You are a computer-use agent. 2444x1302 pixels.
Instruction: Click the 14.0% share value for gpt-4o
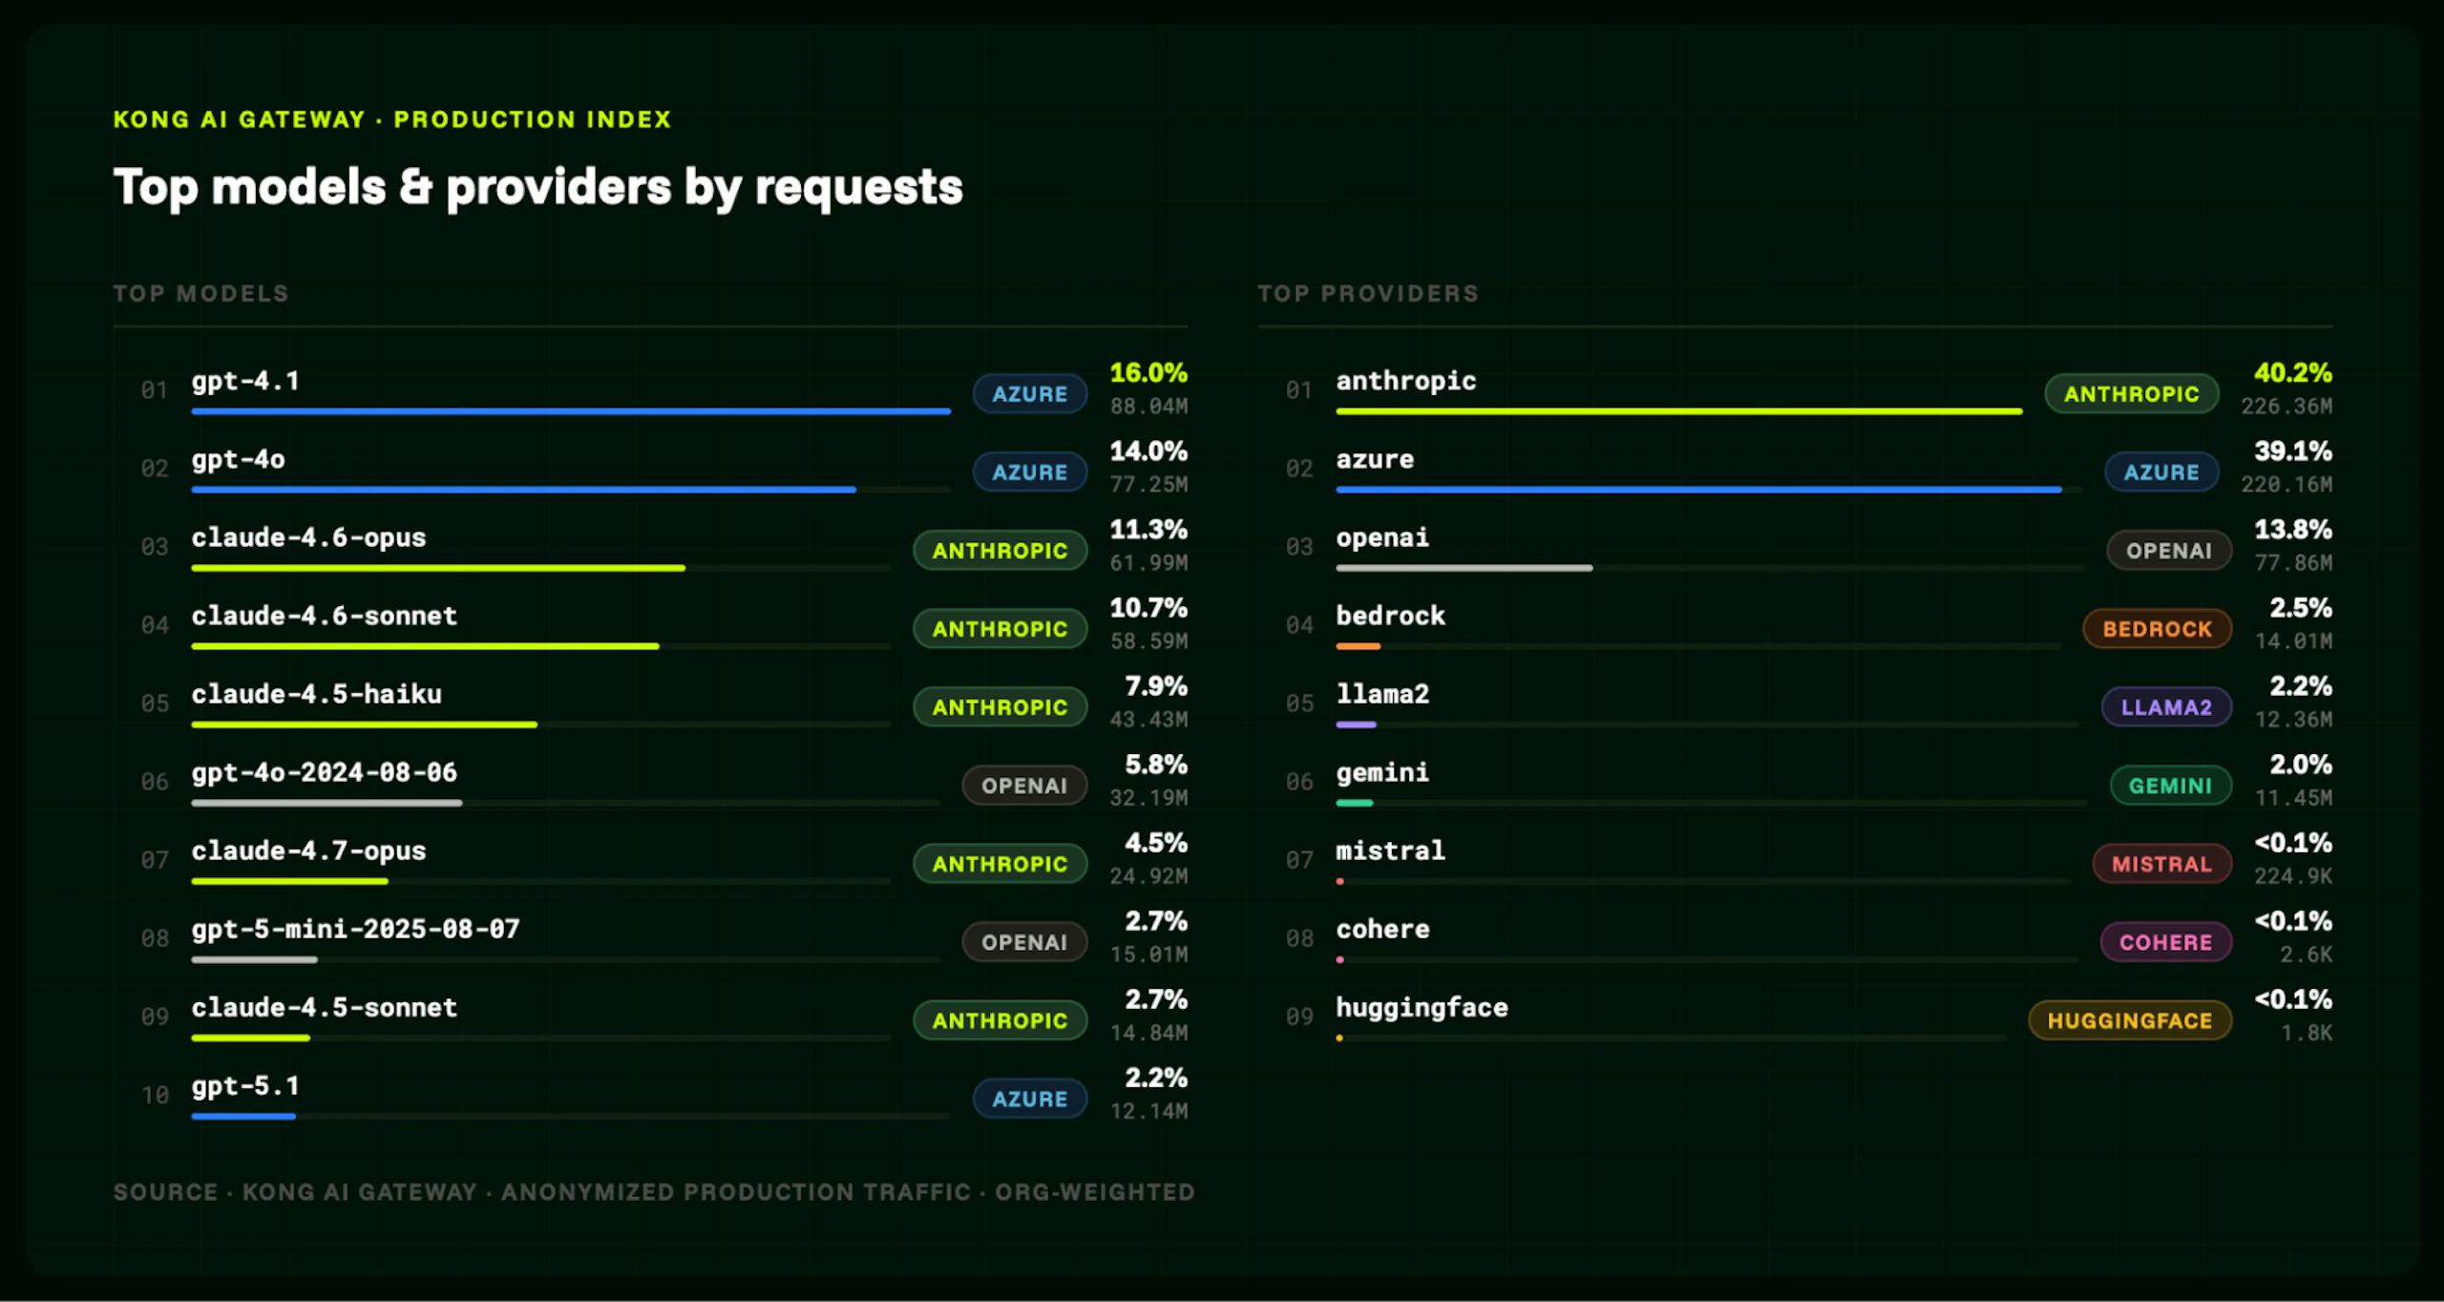point(1148,451)
